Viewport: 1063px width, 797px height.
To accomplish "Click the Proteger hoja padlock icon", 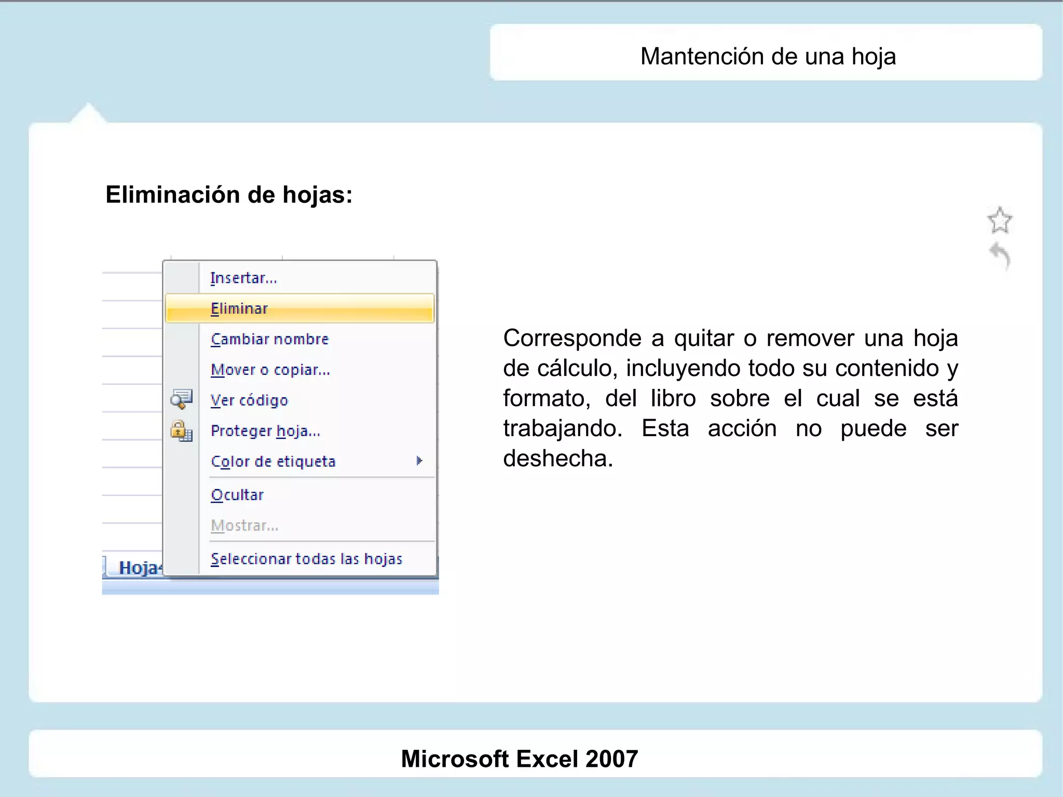I will 181,430.
